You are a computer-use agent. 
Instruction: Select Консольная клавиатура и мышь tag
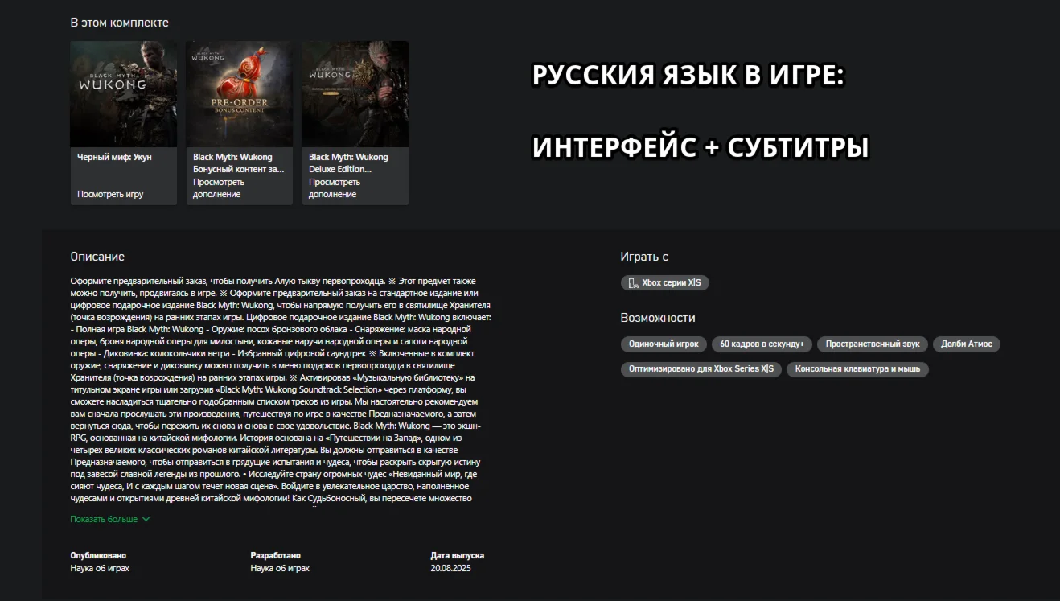pos(858,369)
